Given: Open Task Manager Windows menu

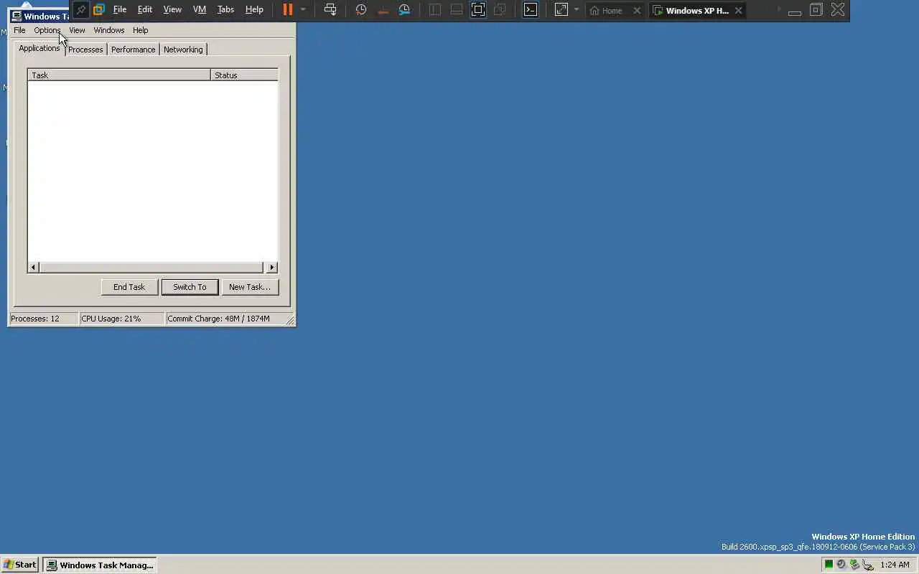Looking at the screenshot, I should coord(109,30).
